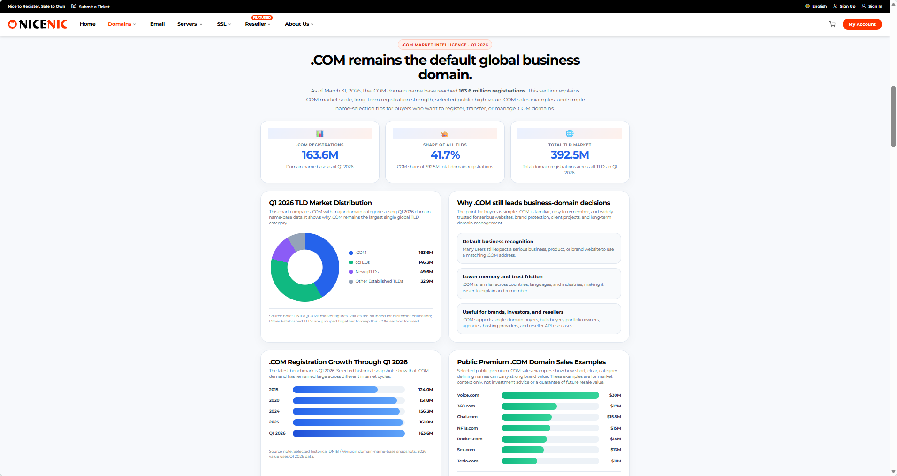Click the scrollbar down arrow
Viewport: 897px width, 476px height.
[893, 472]
